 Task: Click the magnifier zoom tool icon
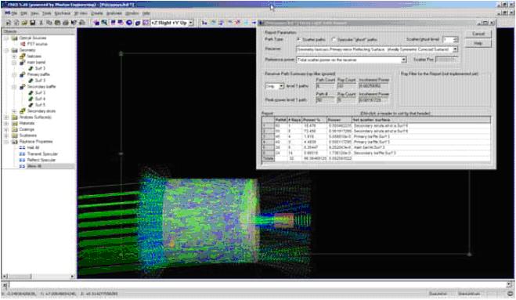click(x=104, y=23)
